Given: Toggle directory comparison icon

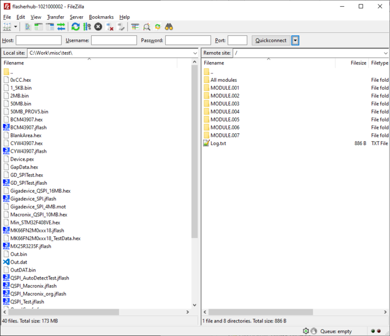Looking at the screenshot, I should point(147,27).
